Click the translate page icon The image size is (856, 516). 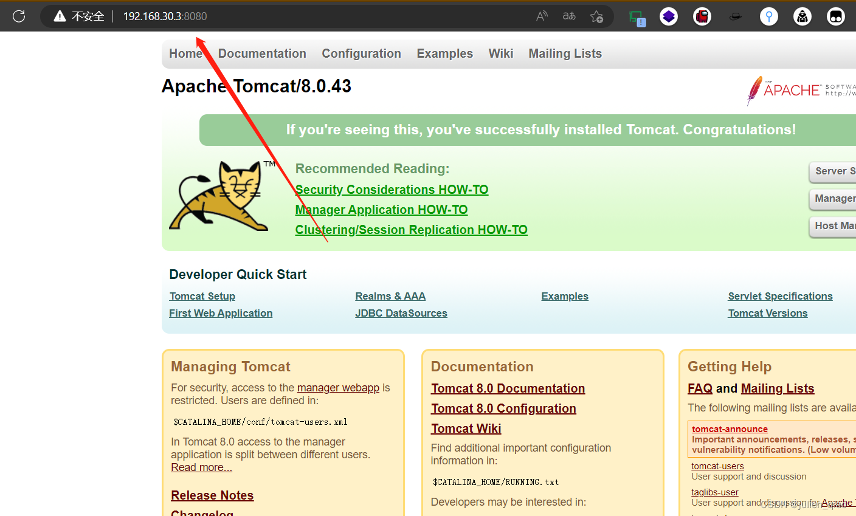click(x=569, y=16)
